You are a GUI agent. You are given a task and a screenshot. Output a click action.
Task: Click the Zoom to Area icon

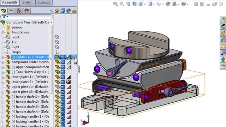click(x=121, y=4)
